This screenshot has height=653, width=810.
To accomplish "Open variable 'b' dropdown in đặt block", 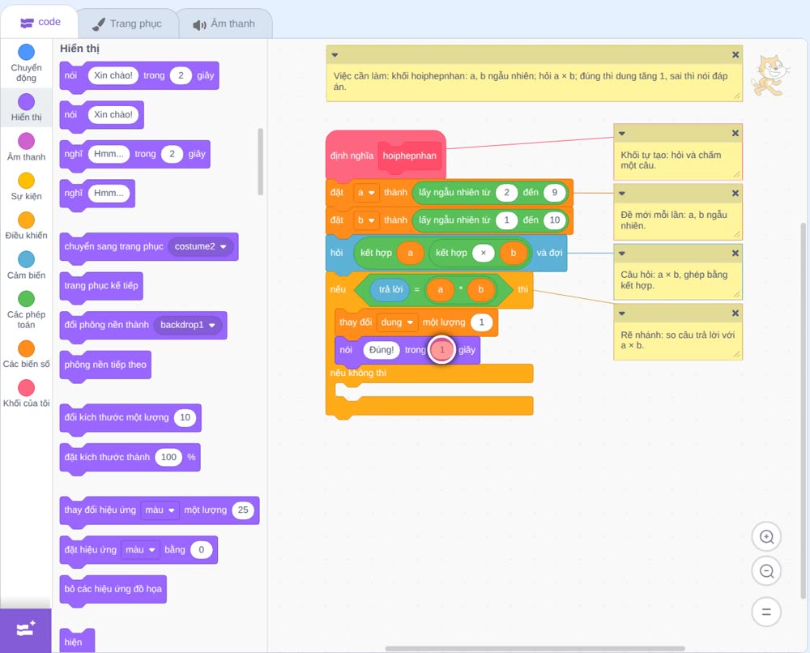I will tap(366, 220).
